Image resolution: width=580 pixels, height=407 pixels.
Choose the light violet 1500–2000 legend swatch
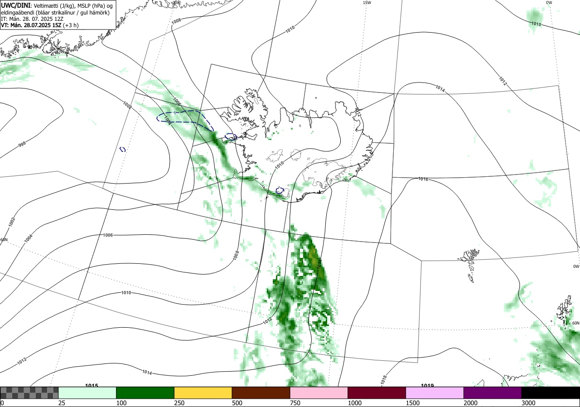(435, 392)
